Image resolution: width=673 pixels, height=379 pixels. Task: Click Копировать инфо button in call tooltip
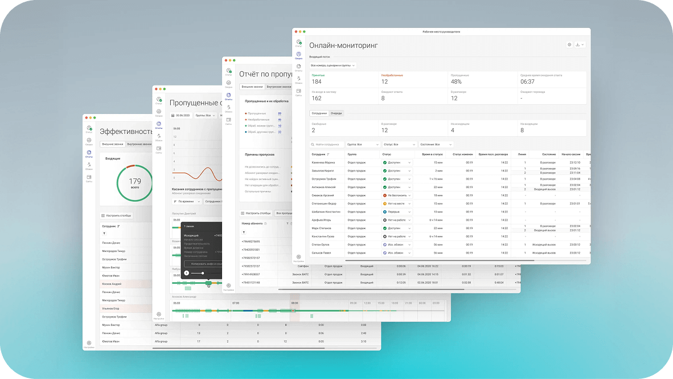point(203,264)
